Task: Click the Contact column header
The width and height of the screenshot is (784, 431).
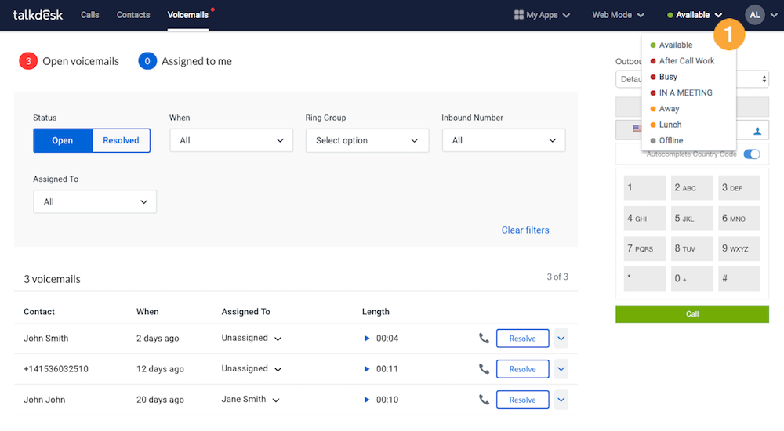Action: 39,312
